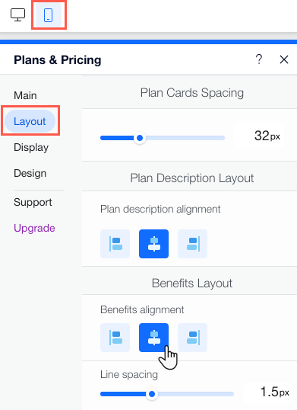Set benefits alignment to left
The width and height of the screenshot is (297, 410).
[x=115, y=338]
